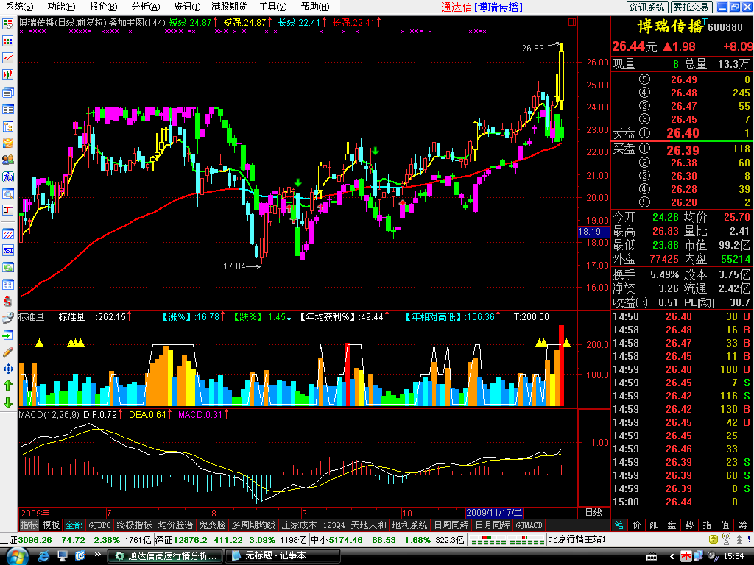Image resolution: width=754 pixels, height=565 pixels.
Task: Switch to 无标题 - 记事本 taskbar window
Action: [282, 556]
